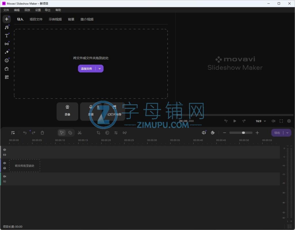Mute the audio track speaker icon
Image resolution: width=295 pixels, height=230 pixels.
click(5, 176)
